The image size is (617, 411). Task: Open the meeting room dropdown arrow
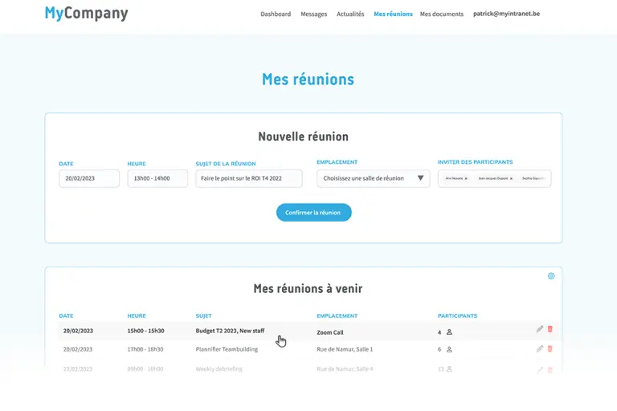pos(420,178)
